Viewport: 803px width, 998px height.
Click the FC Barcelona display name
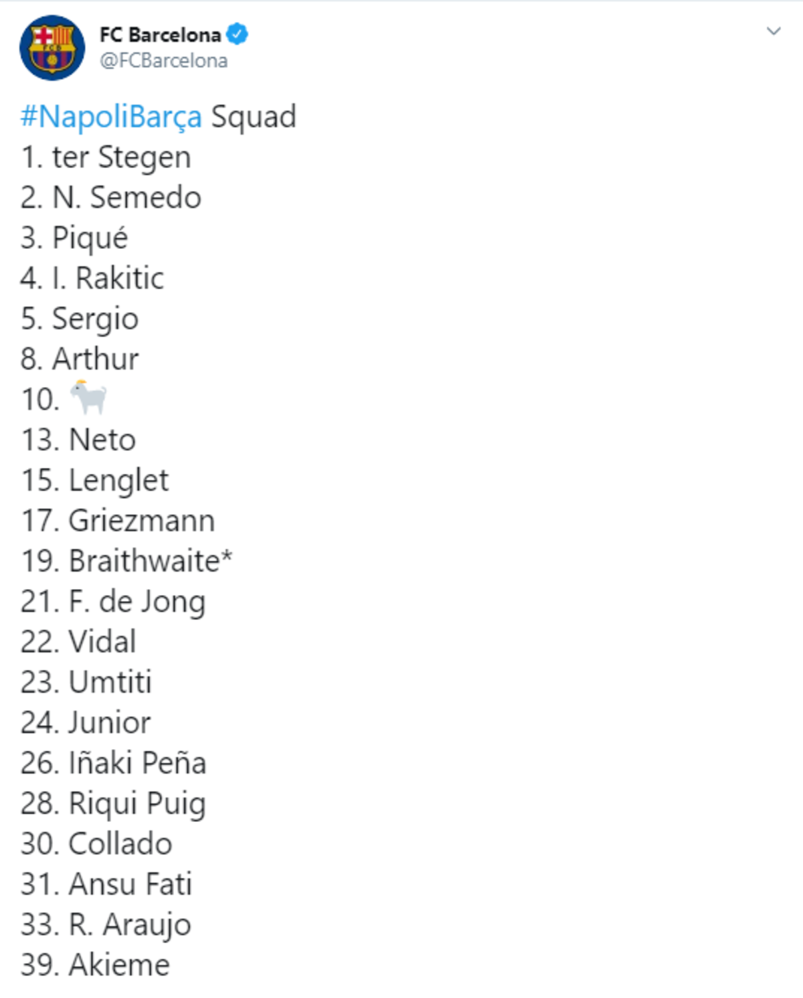[x=161, y=35]
